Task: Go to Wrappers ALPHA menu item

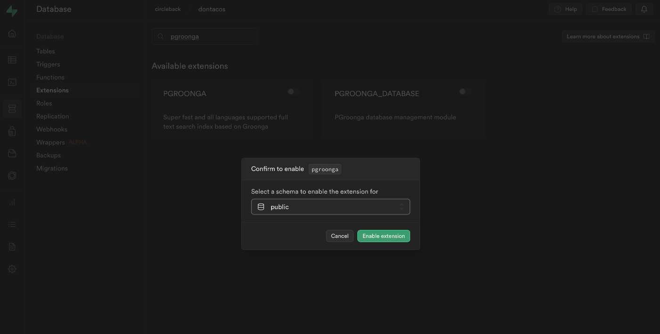Action: (x=61, y=142)
